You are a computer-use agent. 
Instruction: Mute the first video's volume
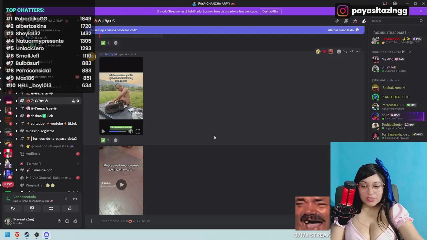(x=130, y=131)
